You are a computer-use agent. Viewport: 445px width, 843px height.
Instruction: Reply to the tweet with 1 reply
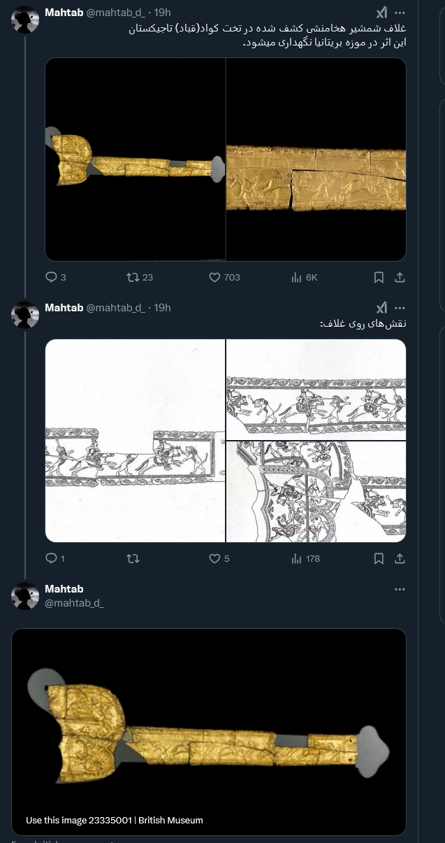[51, 558]
